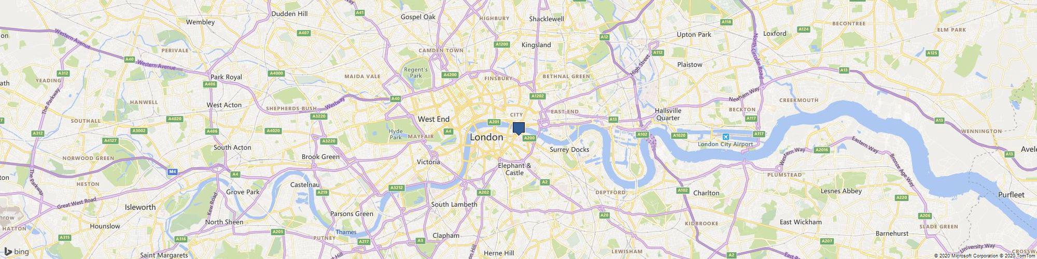1037x259 pixels.
Task: Click the A201 road shield
Action: [x=494, y=122]
